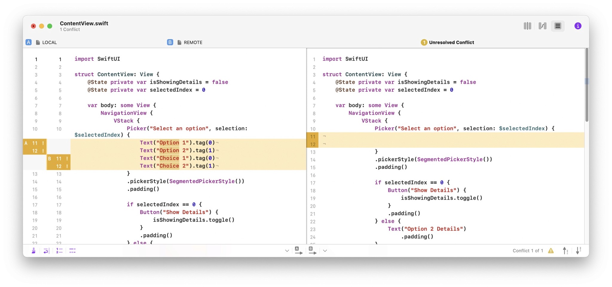Open the chevron menu right of choose B
Screen dimensions: 612x287
click(x=325, y=251)
